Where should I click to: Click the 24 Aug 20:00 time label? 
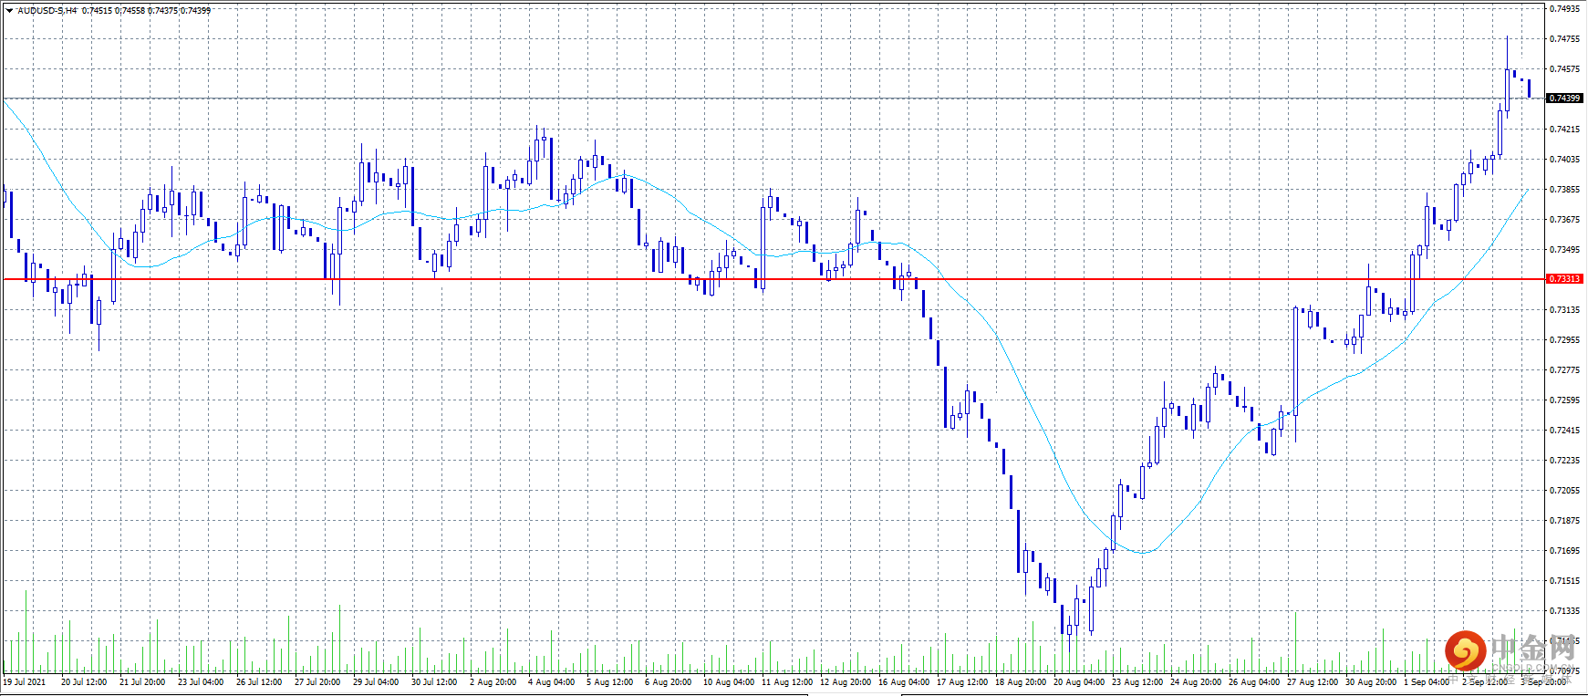pos(1196,682)
